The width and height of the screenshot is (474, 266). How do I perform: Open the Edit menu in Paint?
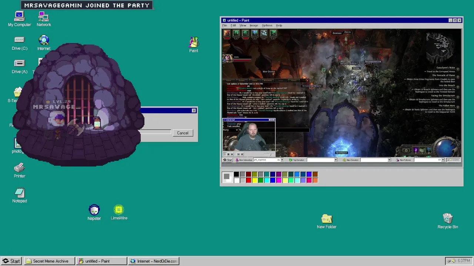tap(233, 25)
